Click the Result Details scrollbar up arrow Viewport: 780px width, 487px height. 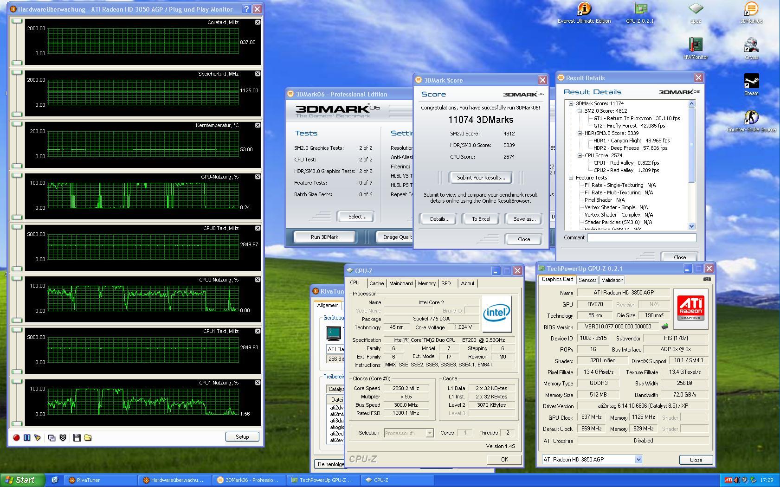(691, 103)
